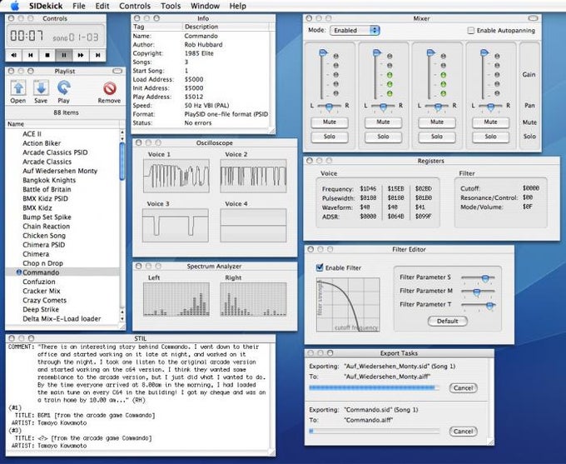Cancel the Auf_Wiedersehen_Monty.sid export

(x=464, y=387)
